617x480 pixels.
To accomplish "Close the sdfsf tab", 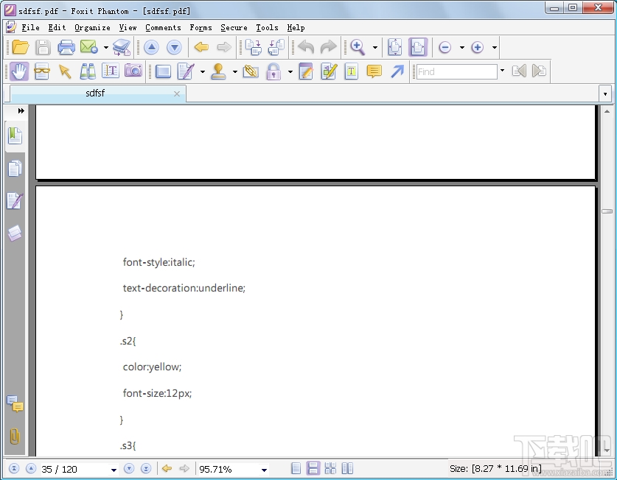I will (x=177, y=93).
